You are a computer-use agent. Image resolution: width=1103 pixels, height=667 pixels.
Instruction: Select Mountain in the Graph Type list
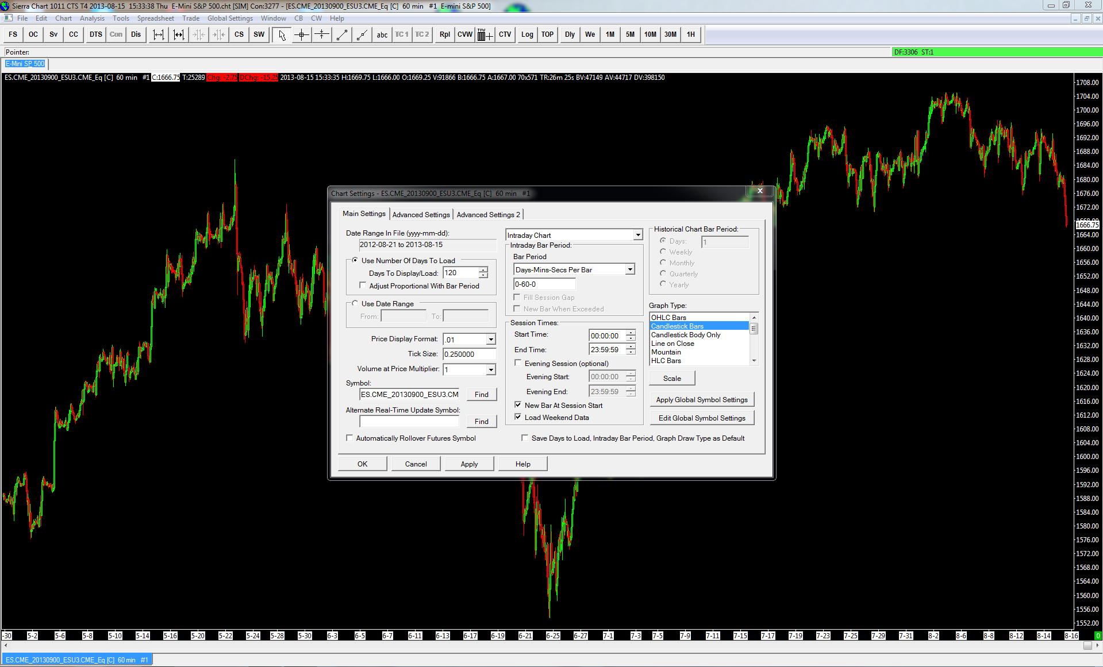666,352
